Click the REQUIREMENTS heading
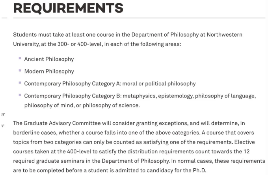This screenshot has height=175, width=268. (x=68, y=7)
